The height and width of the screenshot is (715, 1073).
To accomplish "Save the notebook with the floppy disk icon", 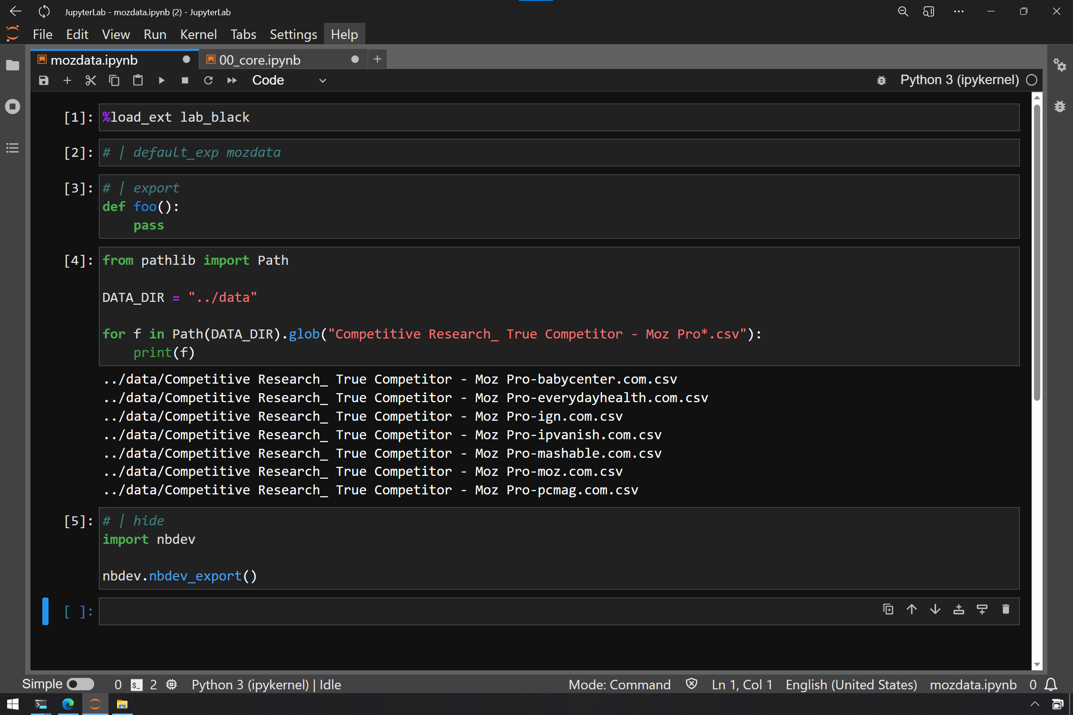I will pyautogui.click(x=44, y=80).
